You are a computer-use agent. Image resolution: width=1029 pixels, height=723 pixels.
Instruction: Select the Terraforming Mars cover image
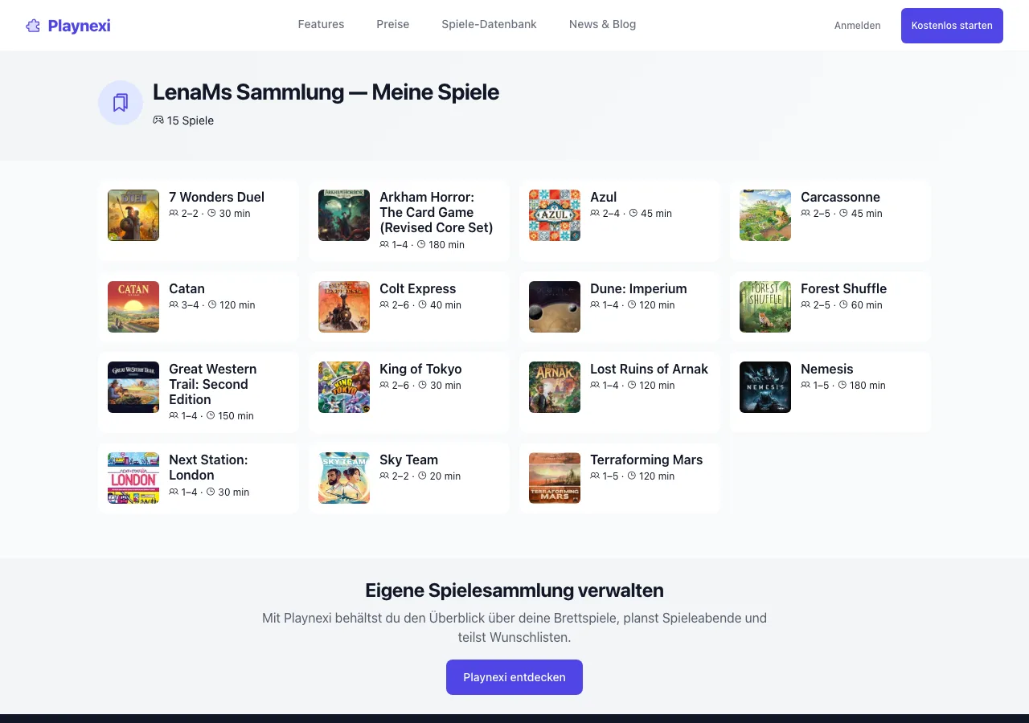[x=555, y=478]
